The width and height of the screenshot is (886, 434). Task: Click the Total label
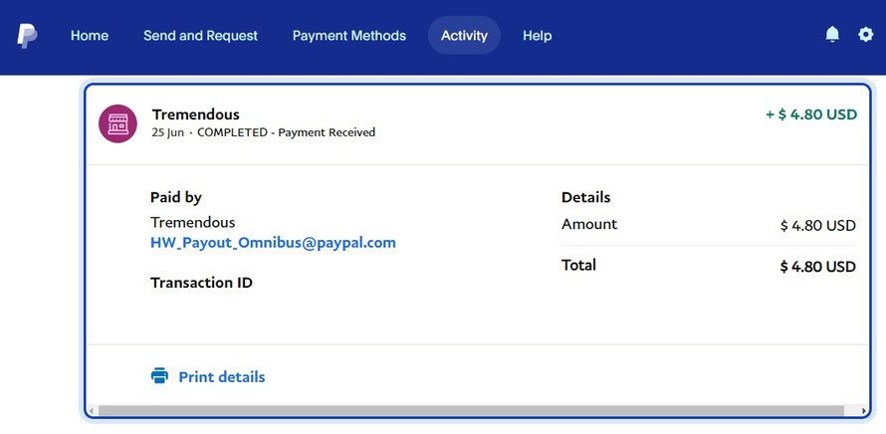[578, 265]
